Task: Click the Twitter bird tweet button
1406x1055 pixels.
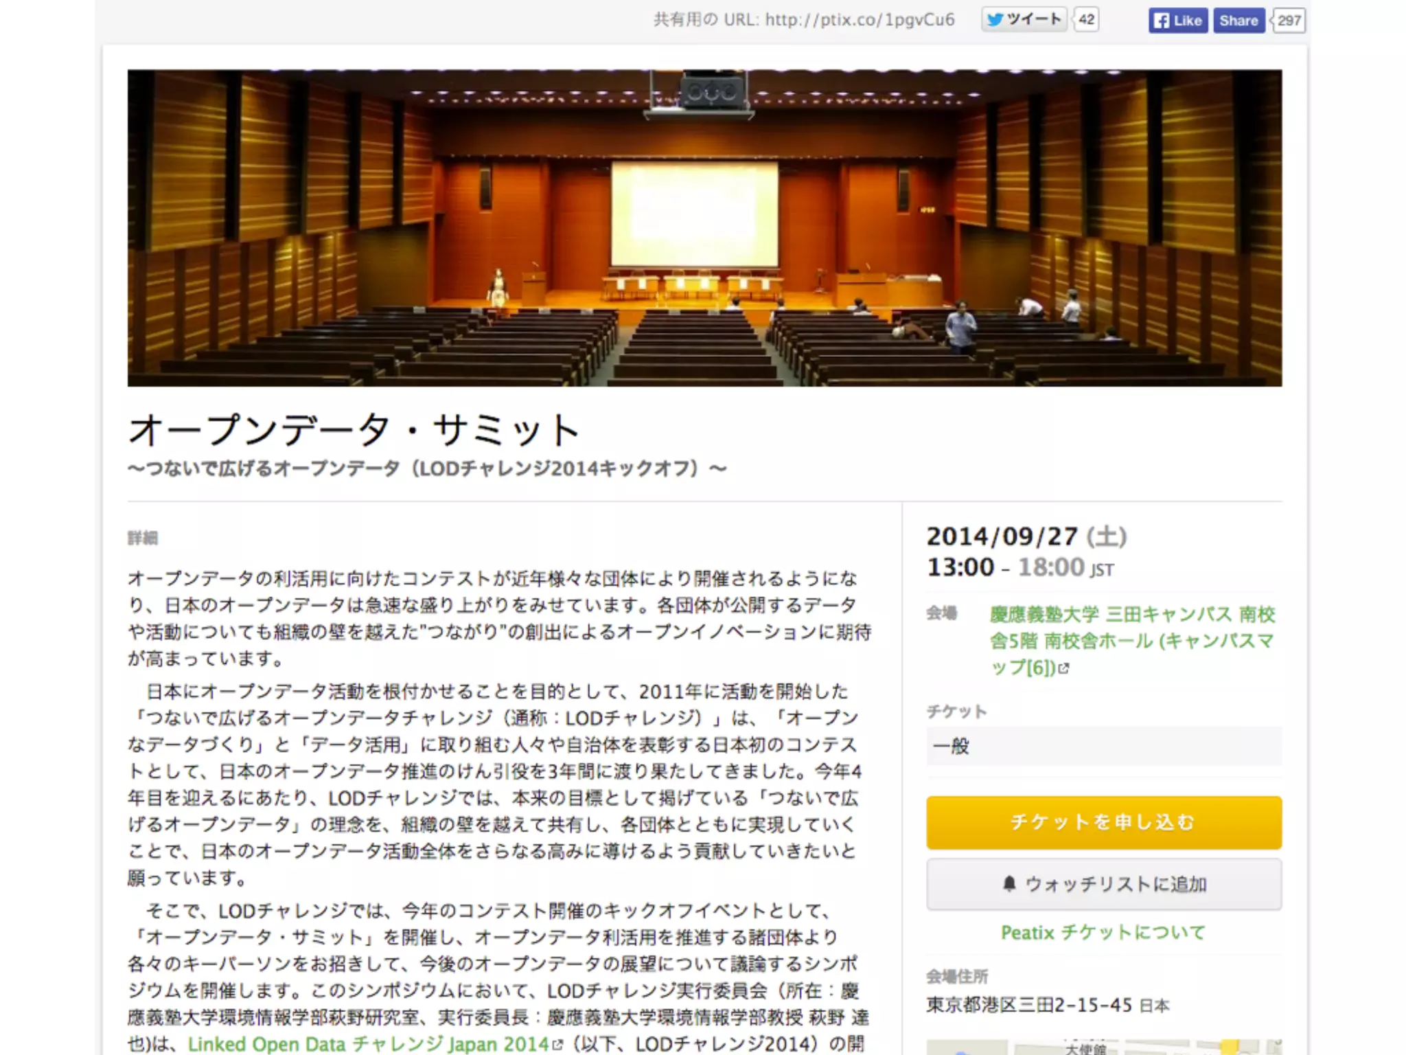Action: tap(1024, 19)
